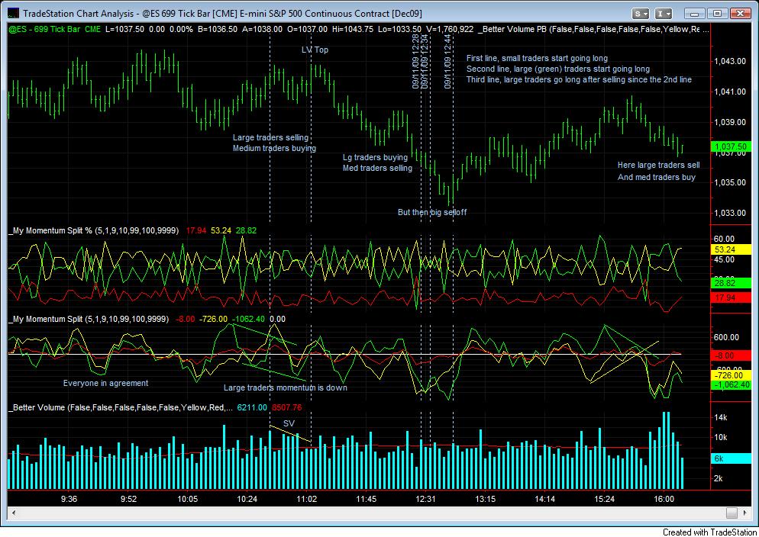Screen dimensions: 759x537
Task: Click the 6211.00 Better Volume value
Action: [252, 407]
